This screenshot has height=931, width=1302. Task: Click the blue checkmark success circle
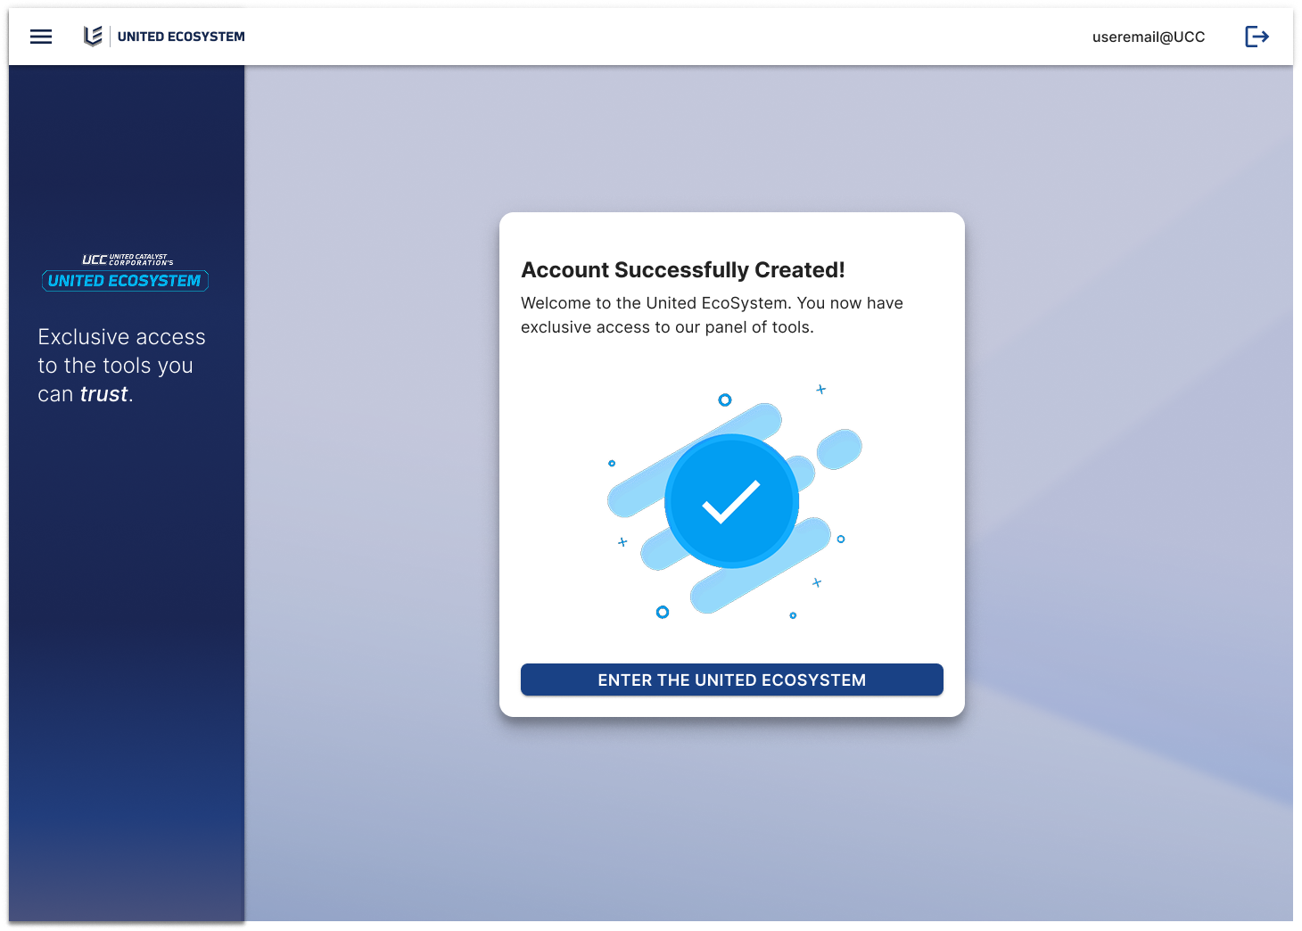pyautogui.click(x=731, y=501)
